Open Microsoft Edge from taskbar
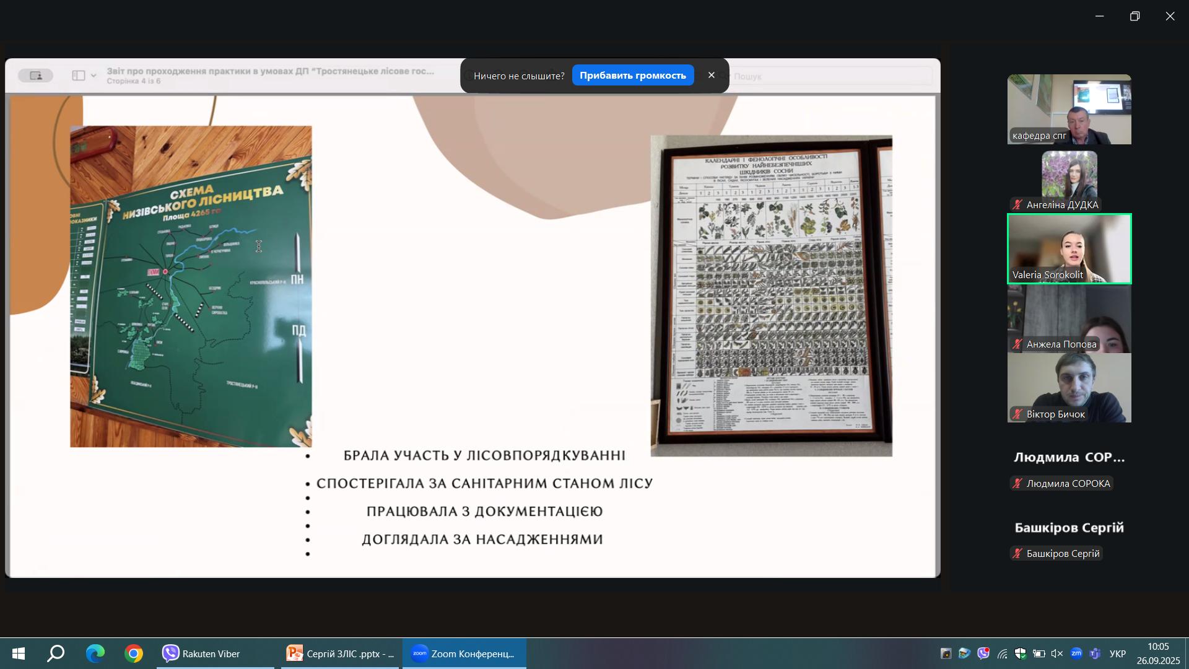This screenshot has width=1189, height=669. (x=95, y=654)
